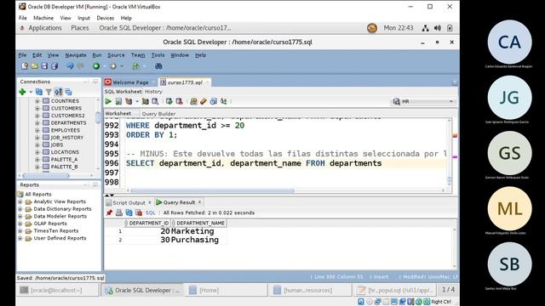Click the Rollback icon in worksheet toolbar

tap(180, 101)
